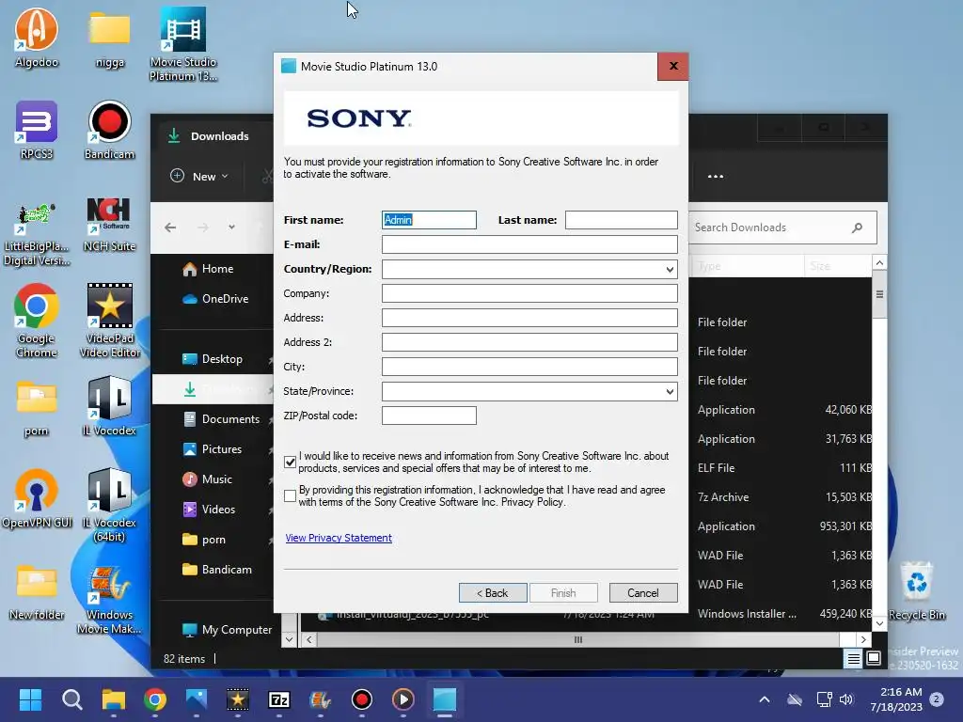Screen dimensions: 963x722
Task: Open the Google Chrome desktop shortcut
Action: [37, 321]
